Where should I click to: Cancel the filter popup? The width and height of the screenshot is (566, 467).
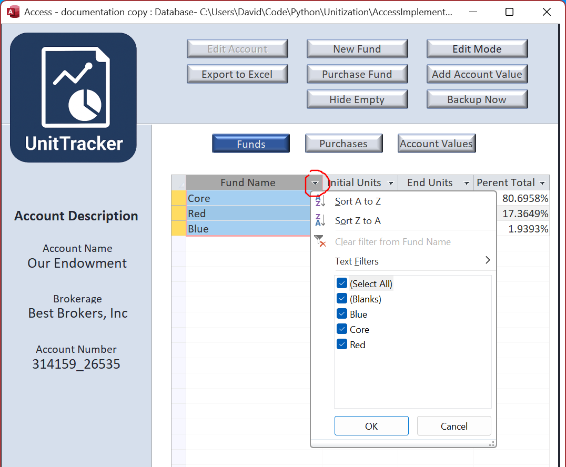pos(454,426)
